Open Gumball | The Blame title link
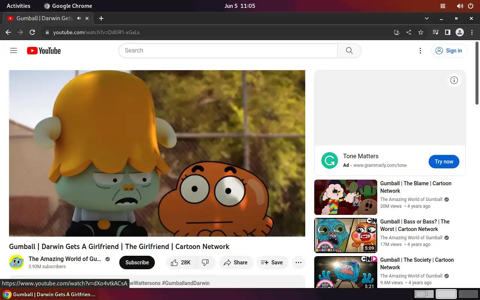480x300 pixels. coord(416,187)
